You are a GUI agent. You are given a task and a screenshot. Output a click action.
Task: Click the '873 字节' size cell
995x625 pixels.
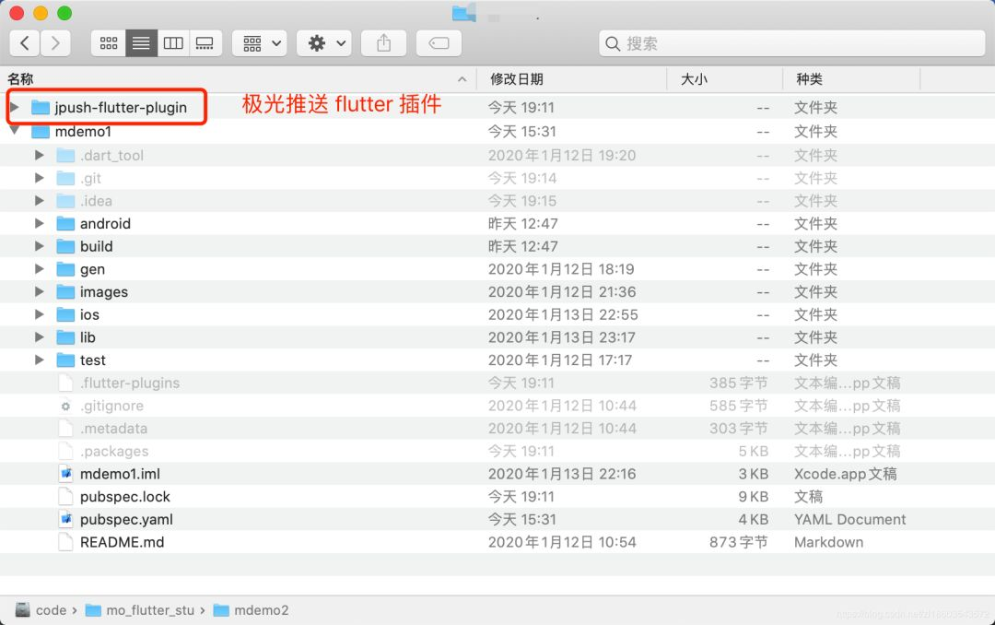(x=739, y=542)
